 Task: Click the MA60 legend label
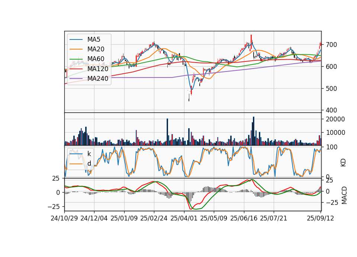pos(96,59)
